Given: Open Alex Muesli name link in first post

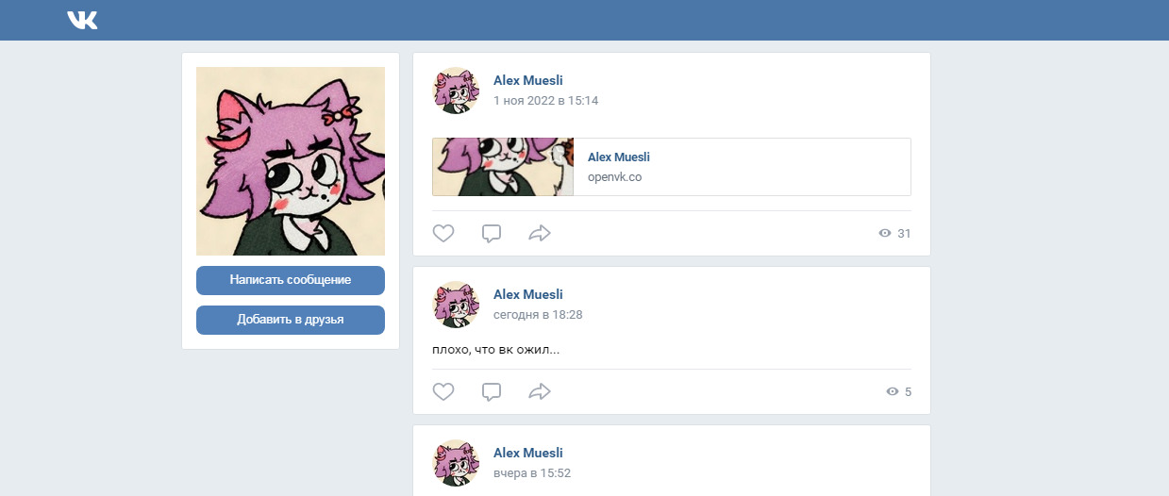Looking at the screenshot, I should point(528,81).
